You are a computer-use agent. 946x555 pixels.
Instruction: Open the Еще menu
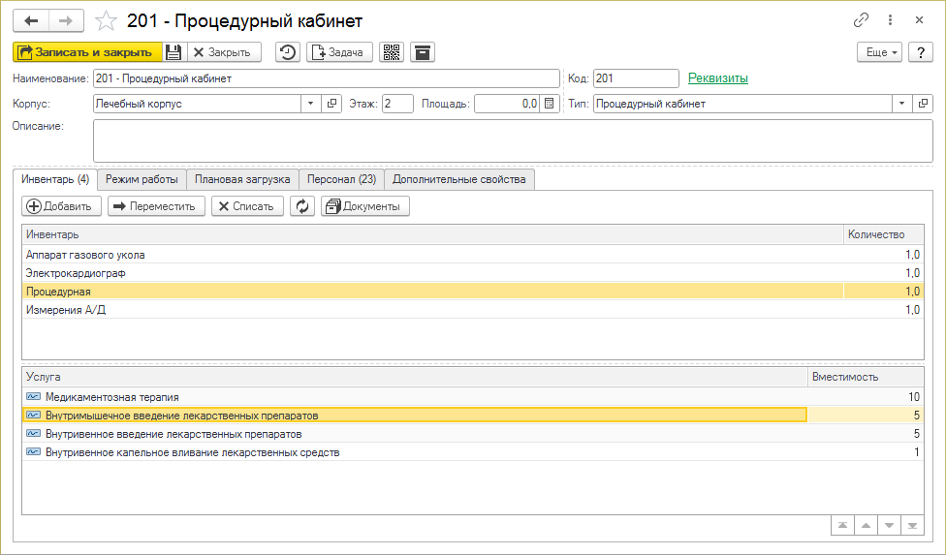coord(879,52)
